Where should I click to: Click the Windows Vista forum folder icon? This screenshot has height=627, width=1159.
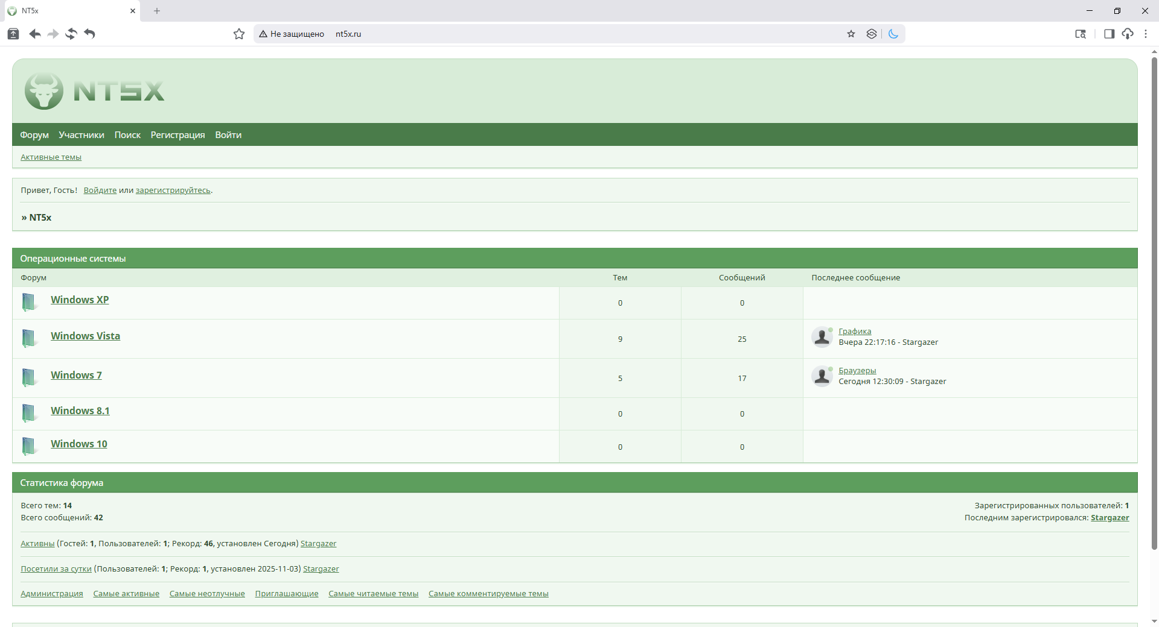(28, 338)
